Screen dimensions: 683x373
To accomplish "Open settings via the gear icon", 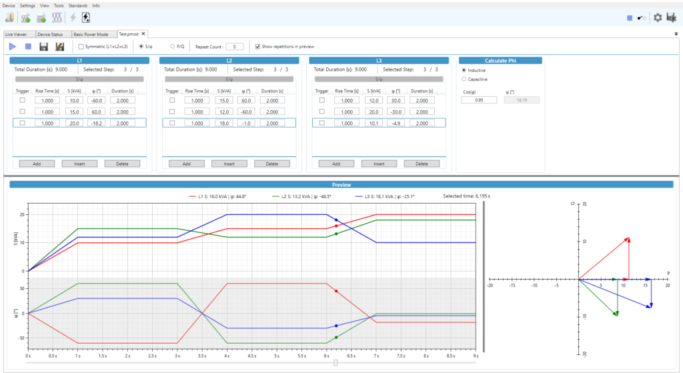I will click(x=658, y=18).
